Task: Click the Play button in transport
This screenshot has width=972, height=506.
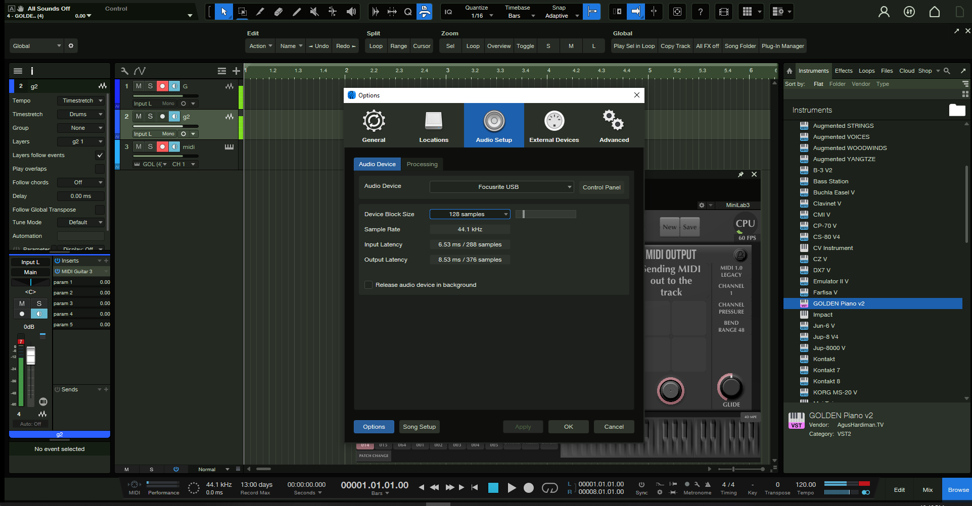Action: [512, 487]
